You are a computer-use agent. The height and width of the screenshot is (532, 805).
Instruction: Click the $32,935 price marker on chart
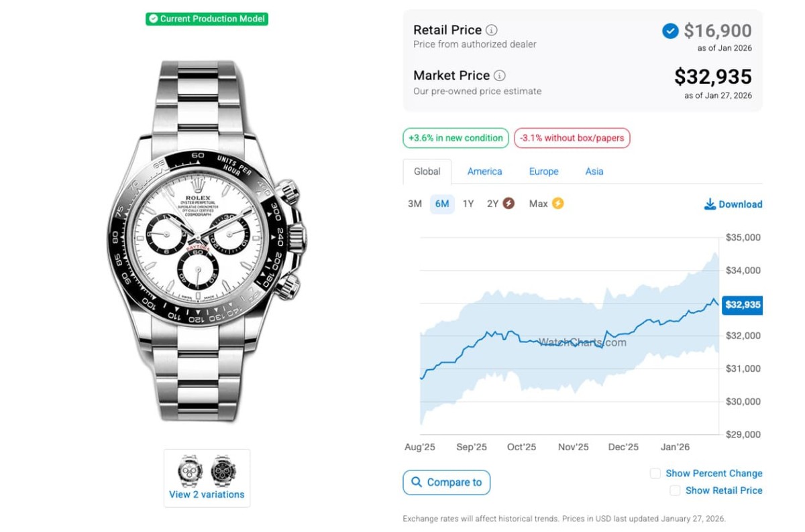[743, 305]
